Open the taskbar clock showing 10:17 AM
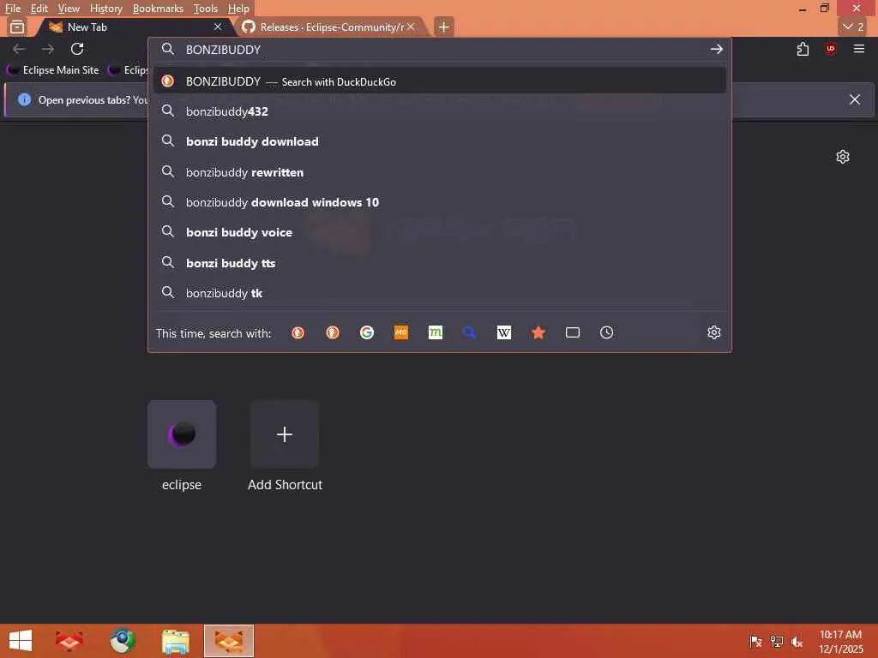 tap(840, 642)
